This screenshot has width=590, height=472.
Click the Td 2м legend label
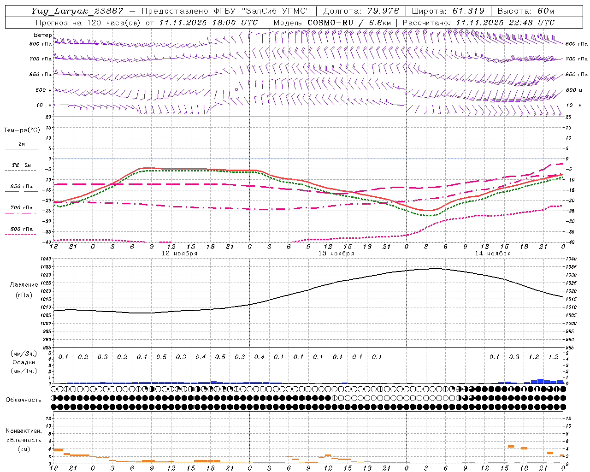coord(22,165)
